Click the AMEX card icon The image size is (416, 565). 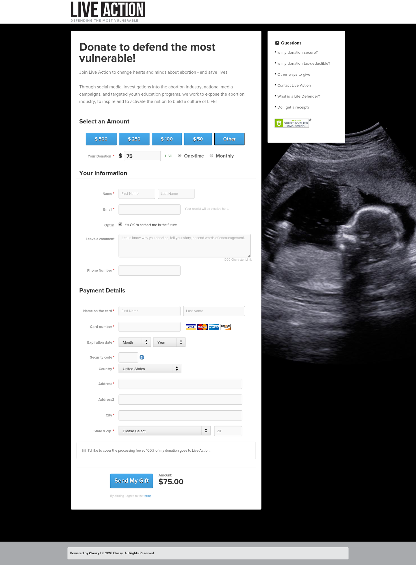pos(214,327)
